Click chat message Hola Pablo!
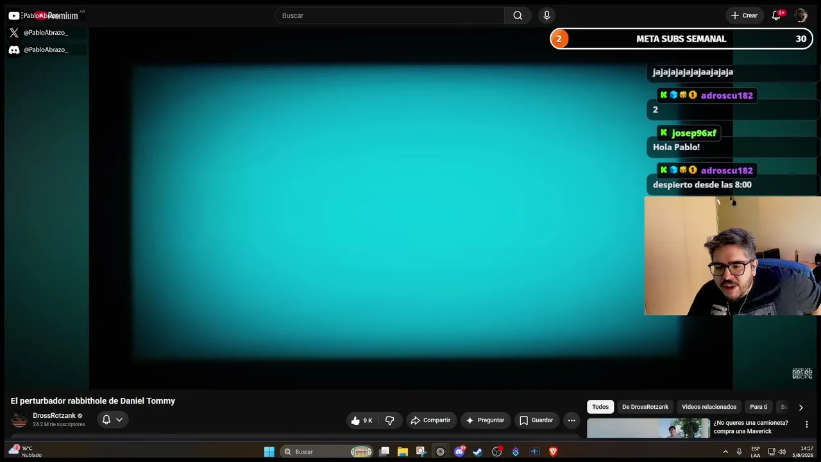This screenshot has width=821, height=462. coord(676,147)
